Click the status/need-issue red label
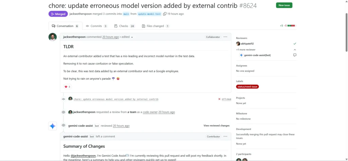This screenshot has width=348, height=161. [x=247, y=87]
